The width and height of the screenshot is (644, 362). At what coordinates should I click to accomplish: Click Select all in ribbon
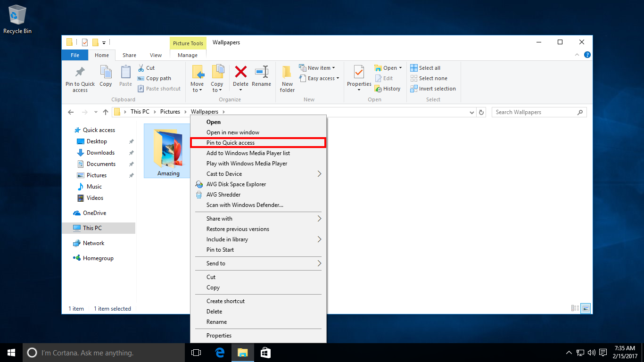click(425, 68)
